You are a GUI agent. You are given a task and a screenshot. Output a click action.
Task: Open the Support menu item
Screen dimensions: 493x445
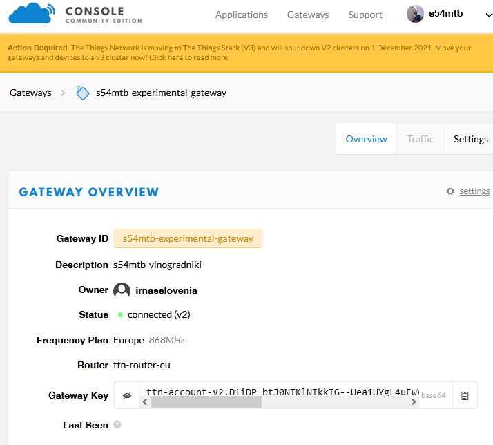click(x=365, y=15)
